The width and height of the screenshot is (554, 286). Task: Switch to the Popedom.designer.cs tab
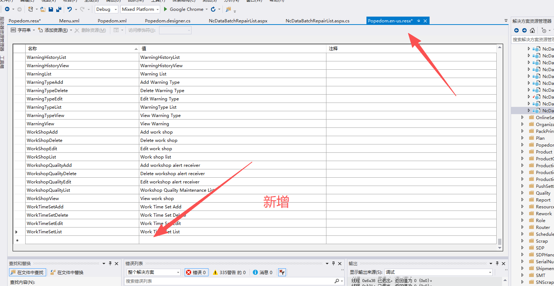click(x=168, y=21)
